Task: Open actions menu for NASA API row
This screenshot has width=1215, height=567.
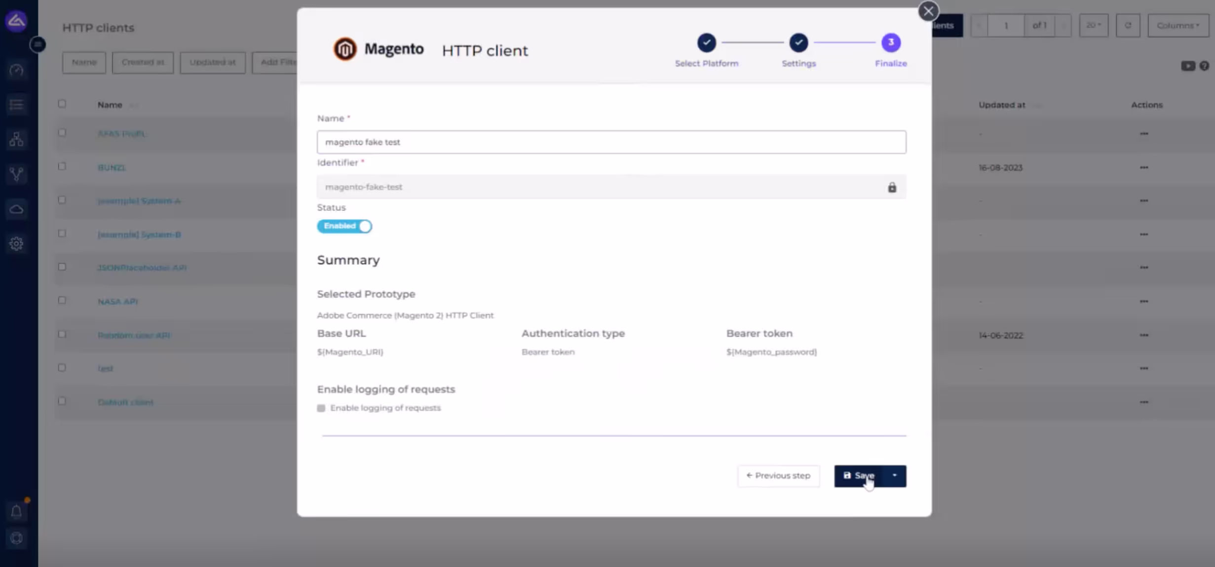Action: pos(1144,301)
